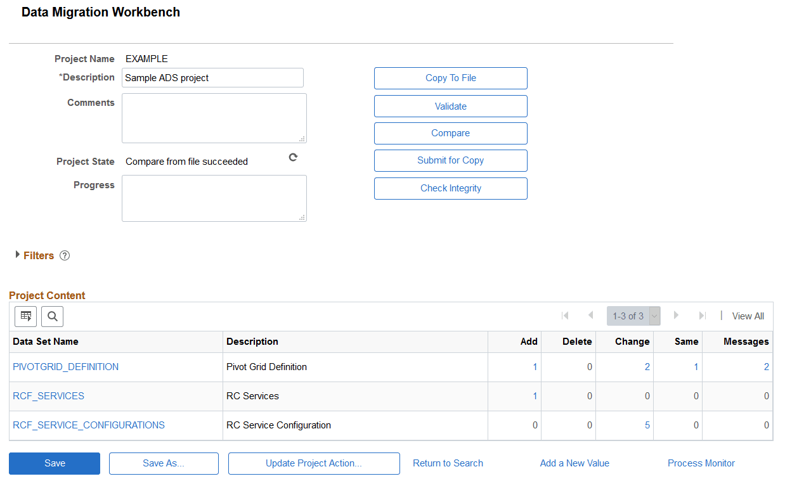
Task: Open the Update Project Action dialog
Action: click(x=314, y=463)
